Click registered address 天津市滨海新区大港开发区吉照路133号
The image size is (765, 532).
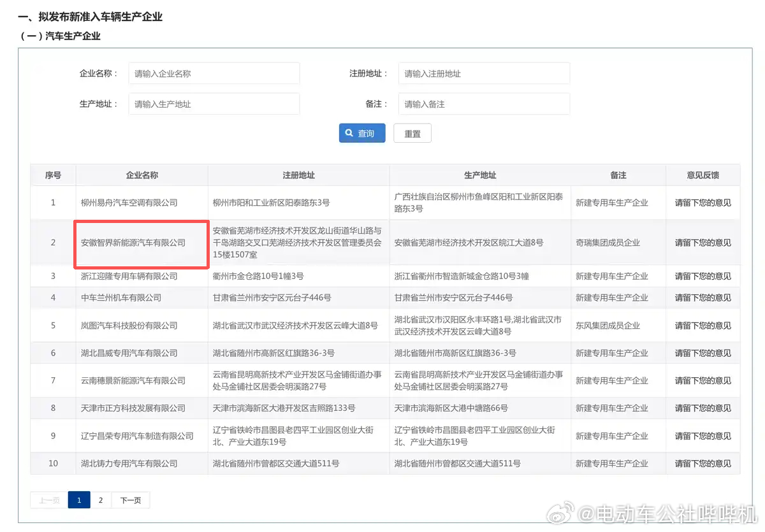(x=284, y=408)
